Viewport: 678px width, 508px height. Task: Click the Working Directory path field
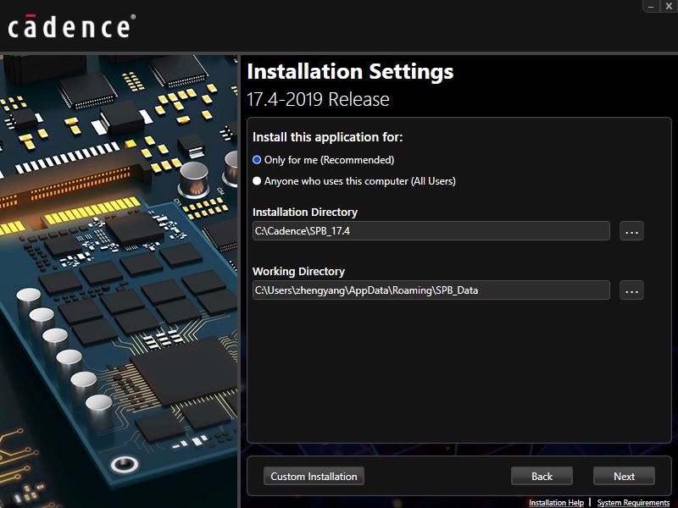[x=431, y=290]
